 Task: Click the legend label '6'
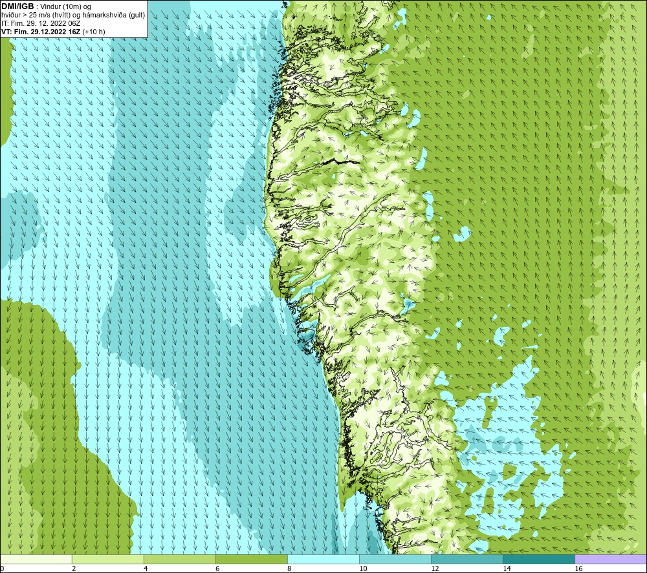217,569
